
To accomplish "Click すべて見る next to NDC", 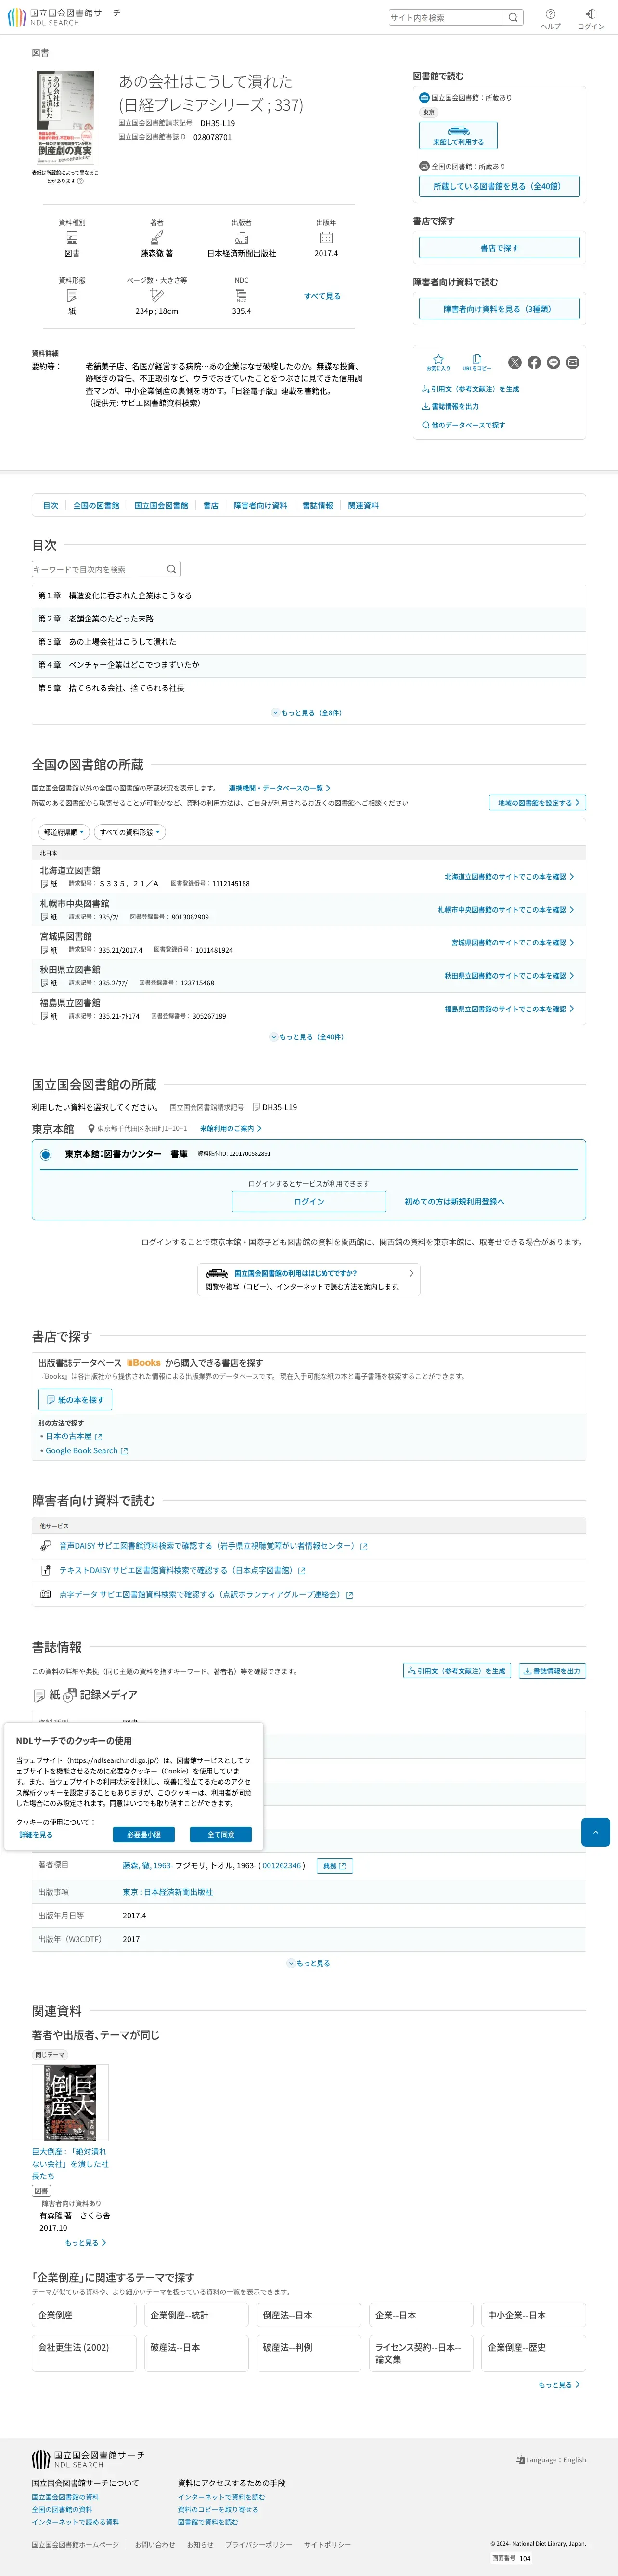I will [322, 296].
